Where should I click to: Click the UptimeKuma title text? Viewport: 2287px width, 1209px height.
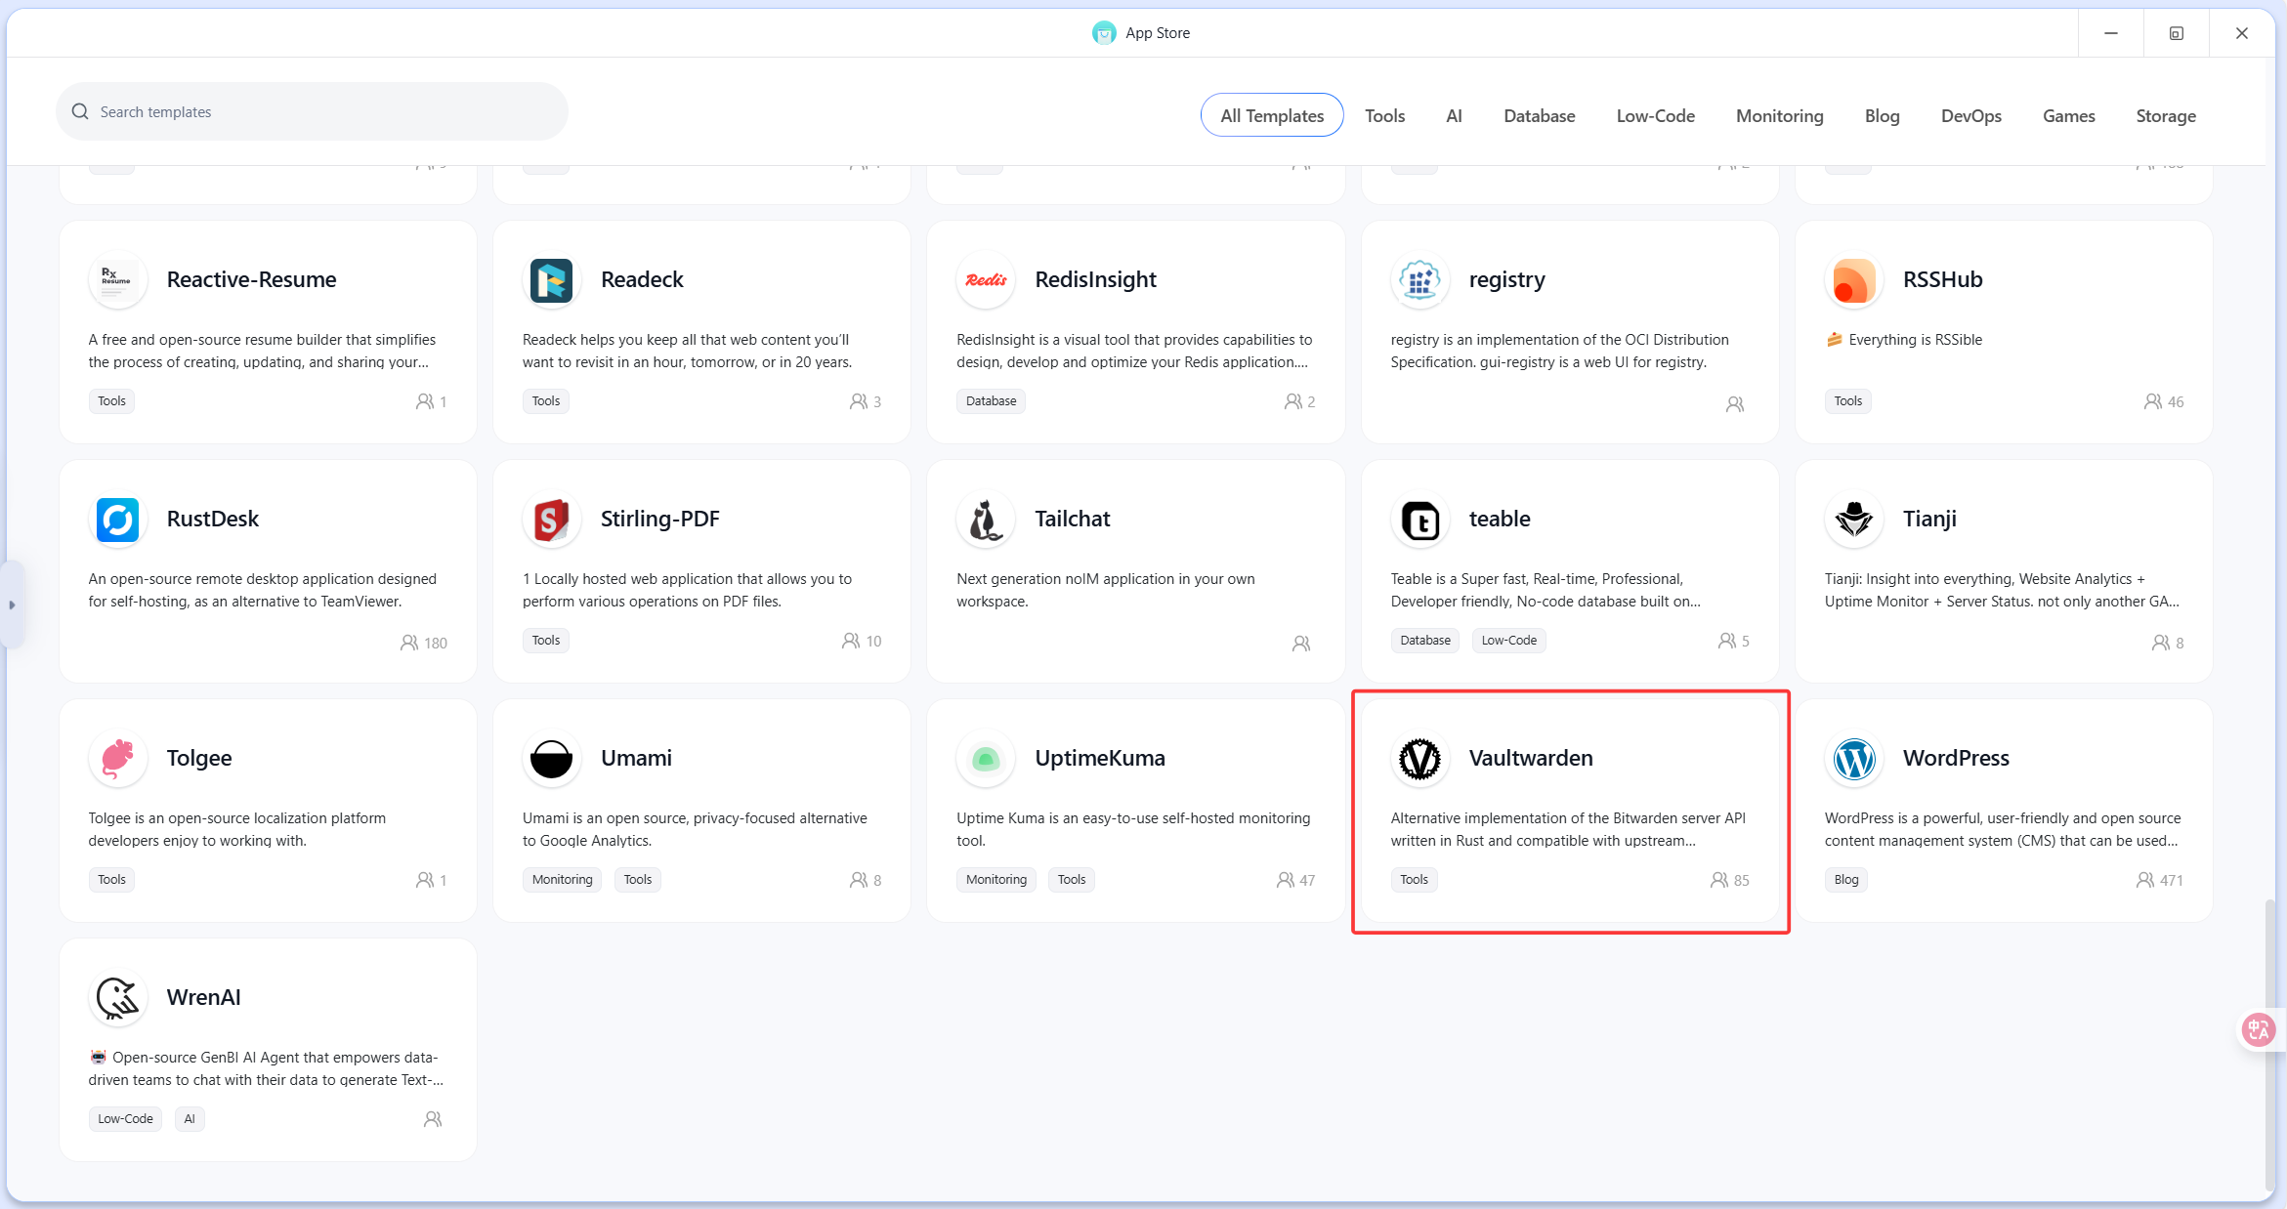pyautogui.click(x=1099, y=759)
